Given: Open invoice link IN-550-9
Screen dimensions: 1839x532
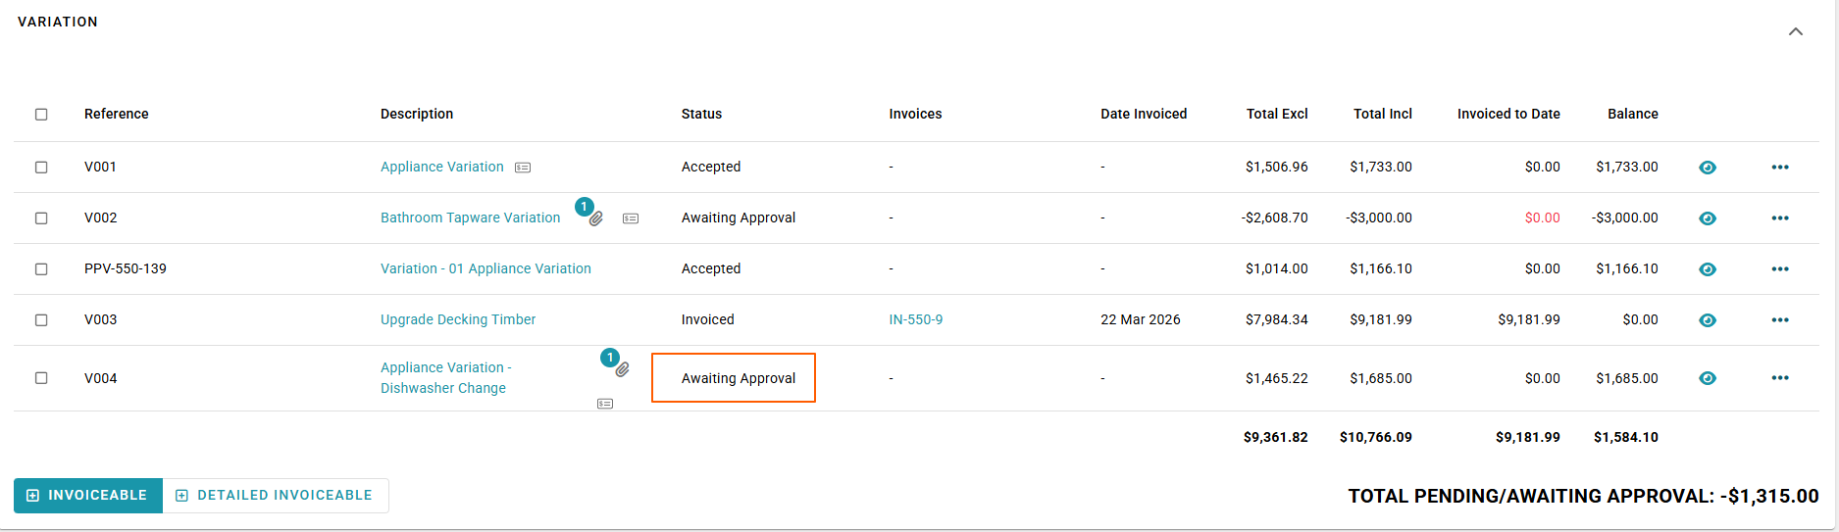Looking at the screenshot, I should [915, 320].
